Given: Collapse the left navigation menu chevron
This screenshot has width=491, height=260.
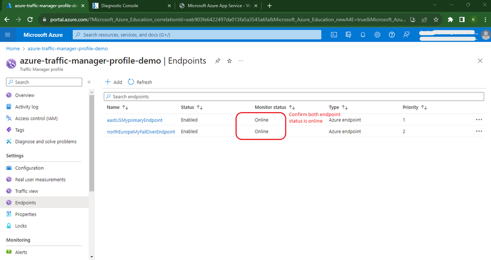Looking at the screenshot, I should 89,82.
